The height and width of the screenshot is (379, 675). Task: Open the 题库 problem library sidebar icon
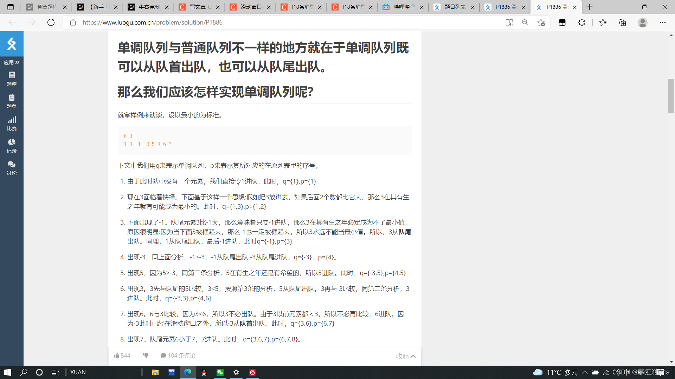coord(12,78)
